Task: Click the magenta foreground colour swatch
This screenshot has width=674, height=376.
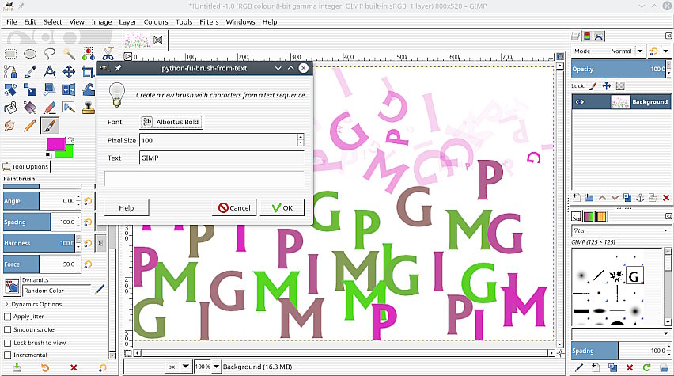Action: click(55, 144)
